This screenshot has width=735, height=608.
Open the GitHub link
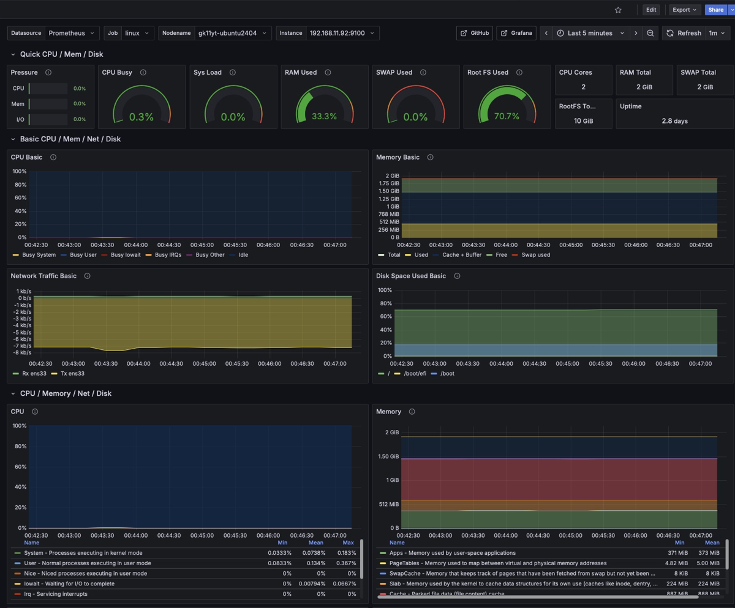[x=475, y=33]
